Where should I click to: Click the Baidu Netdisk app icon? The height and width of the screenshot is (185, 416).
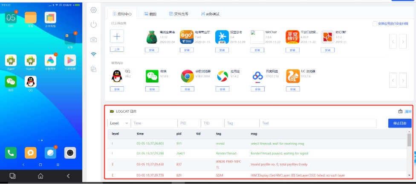(x=257, y=77)
